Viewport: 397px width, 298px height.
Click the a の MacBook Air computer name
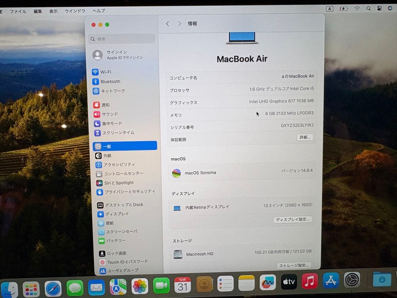(x=298, y=76)
